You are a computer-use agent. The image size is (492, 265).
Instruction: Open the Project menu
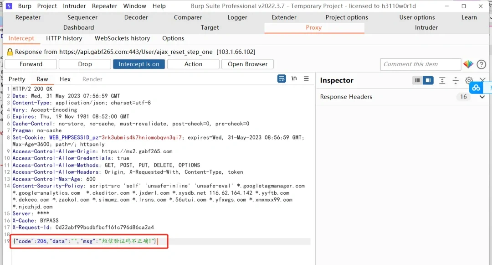[x=47, y=6]
